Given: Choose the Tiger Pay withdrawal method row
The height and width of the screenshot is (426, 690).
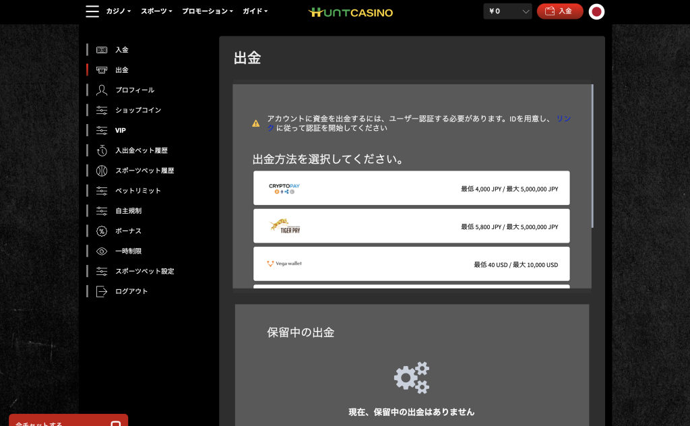Looking at the screenshot, I should (x=412, y=226).
